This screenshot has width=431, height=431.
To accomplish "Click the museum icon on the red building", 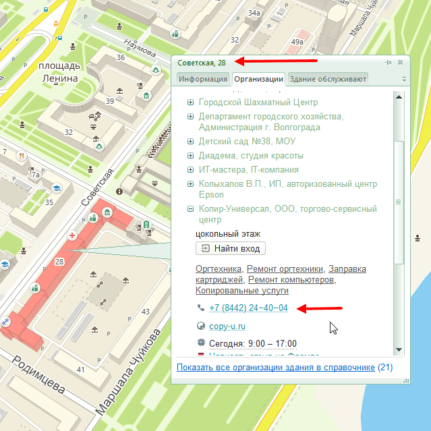I will [107, 214].
